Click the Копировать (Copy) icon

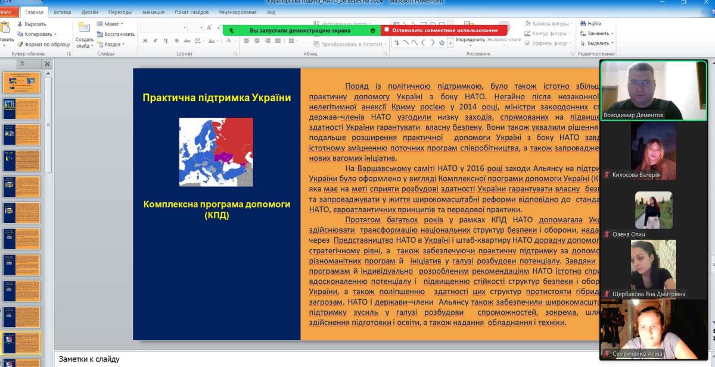pyautogui.click(x=20, y=34)
